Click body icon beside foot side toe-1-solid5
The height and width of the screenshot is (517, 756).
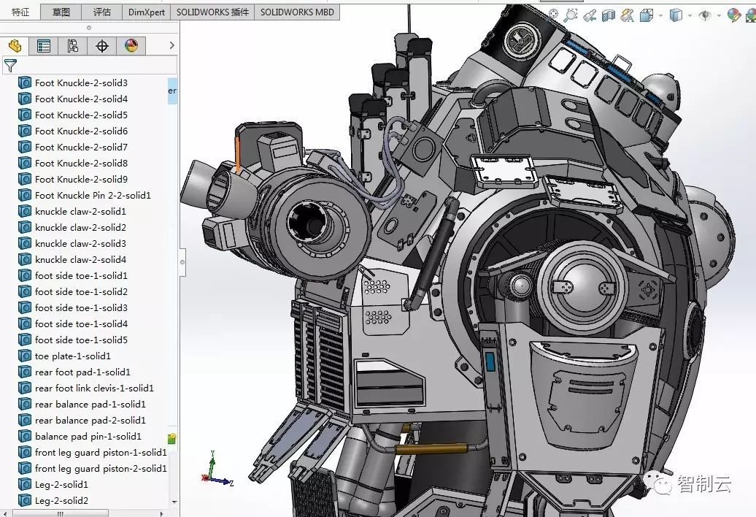(x=25, y=340)
